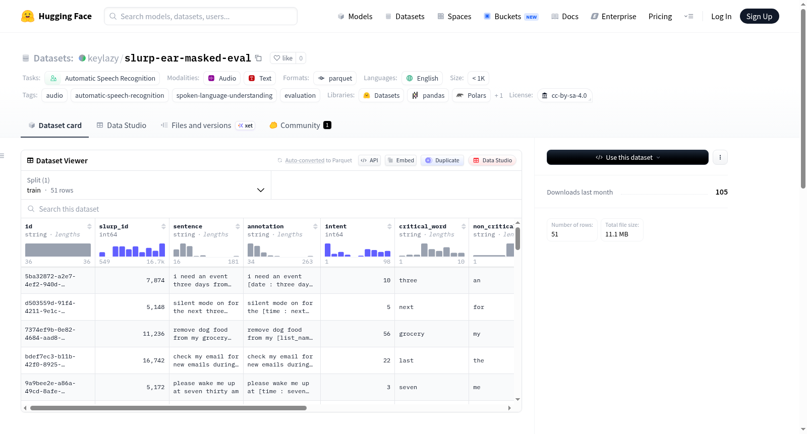Screen dimensions: 807x434
Task: Click the table scroll-up arrow
Action: point(517,223)
